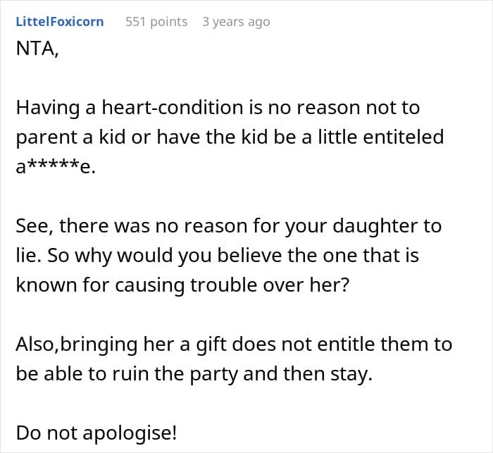
Task: Click the word believe in the comment
Action: pos(249,255)
